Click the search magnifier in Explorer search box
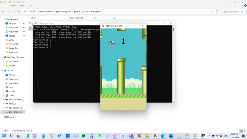 click(x=242, y=12)
